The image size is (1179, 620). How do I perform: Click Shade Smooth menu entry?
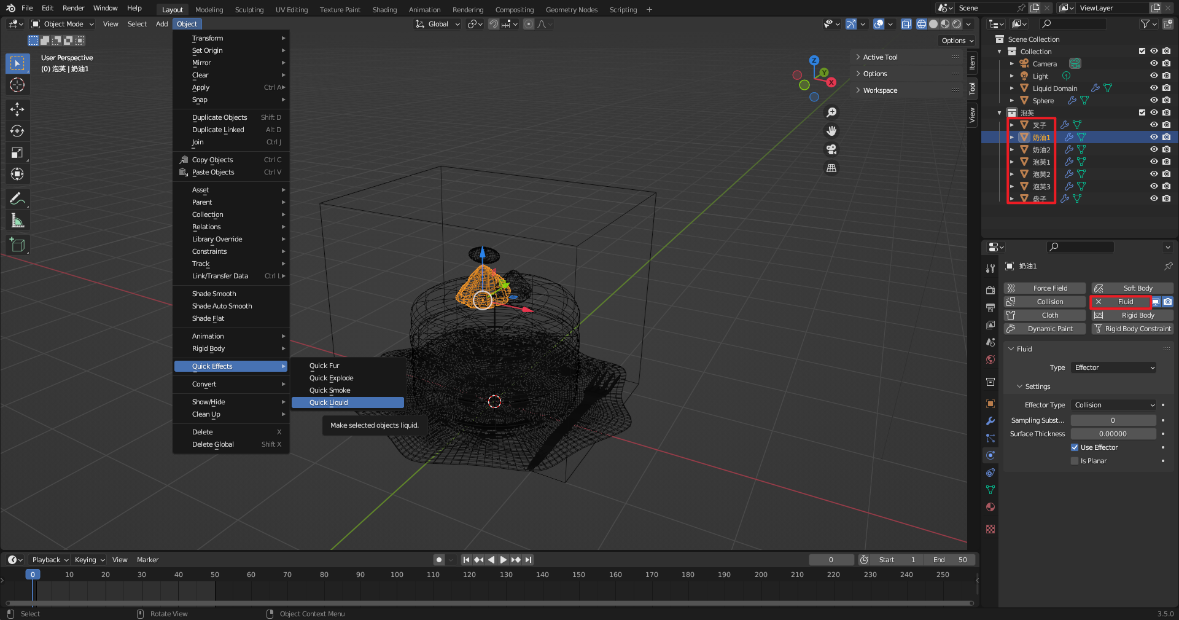[x=232, y=294]
